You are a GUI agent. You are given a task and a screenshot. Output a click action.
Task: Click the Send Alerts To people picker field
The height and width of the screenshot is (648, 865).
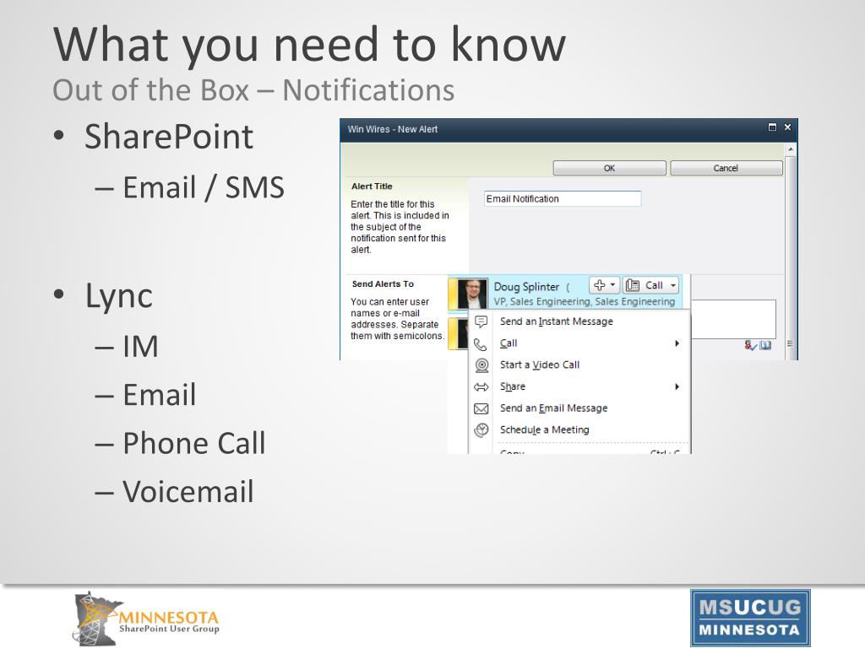pos(734,319)
